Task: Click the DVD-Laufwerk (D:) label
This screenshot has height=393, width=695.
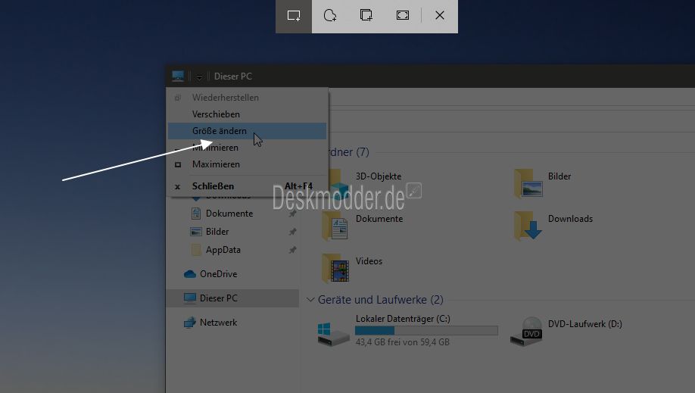Action: 585,324
